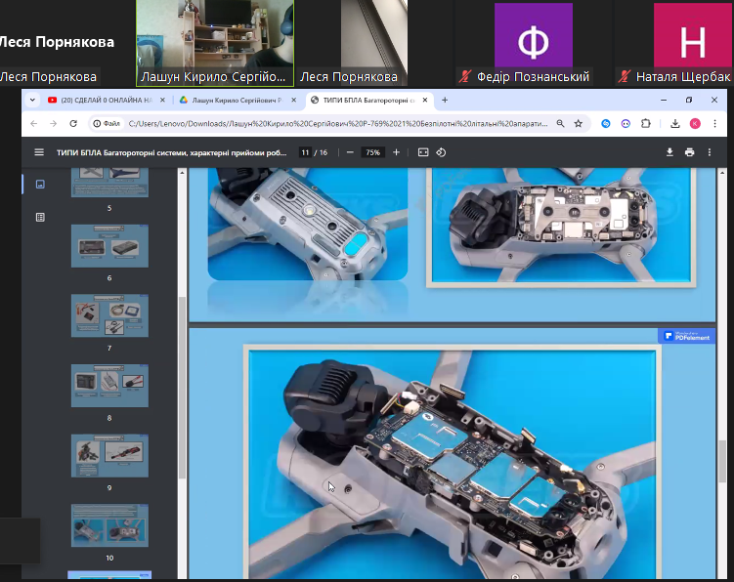Select Лашун Кирило Сергійо... video tile
This screenshot has height=582, width=734.
(215, 43)
